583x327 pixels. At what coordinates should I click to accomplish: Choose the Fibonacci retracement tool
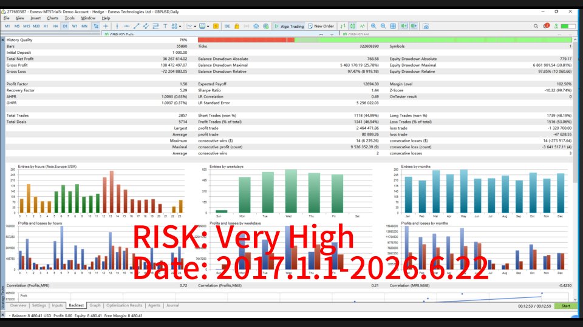pos(156,26)
